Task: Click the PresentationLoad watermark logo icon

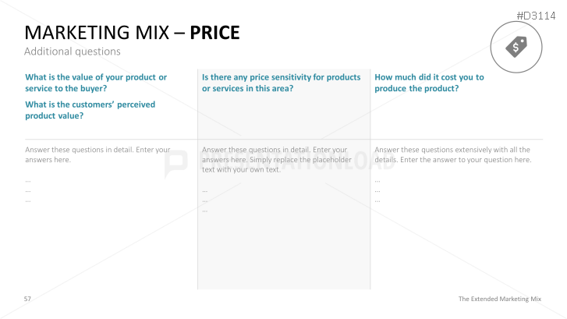Action: tap(176, 162)
